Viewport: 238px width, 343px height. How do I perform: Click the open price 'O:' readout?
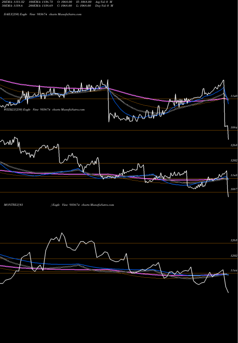64,2
